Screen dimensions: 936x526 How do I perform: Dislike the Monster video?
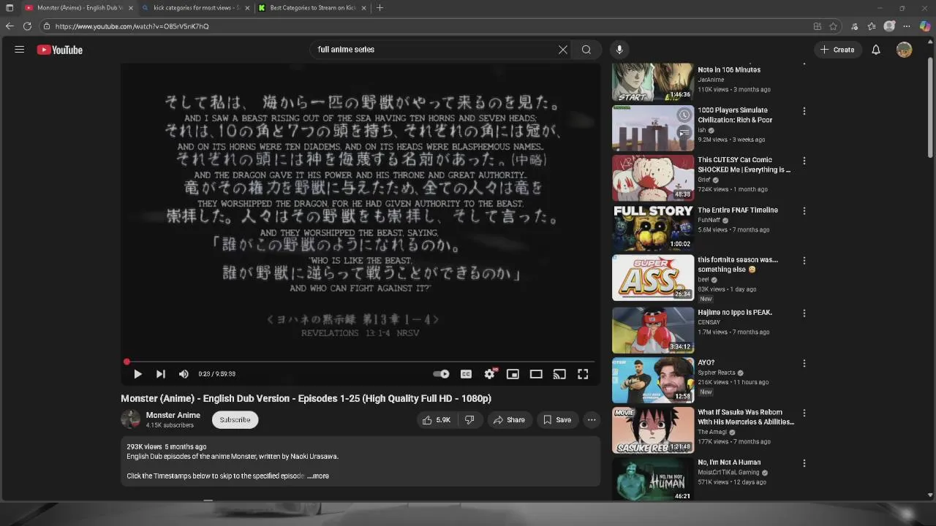[469, 420]
